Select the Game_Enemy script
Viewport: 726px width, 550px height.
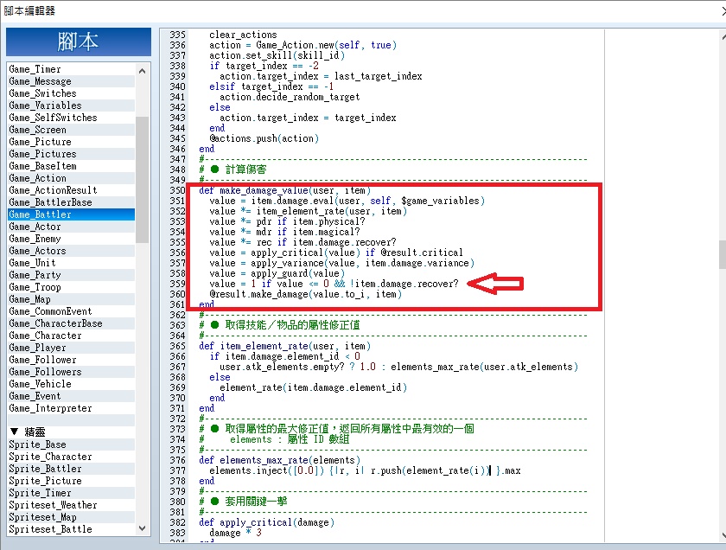71,239
